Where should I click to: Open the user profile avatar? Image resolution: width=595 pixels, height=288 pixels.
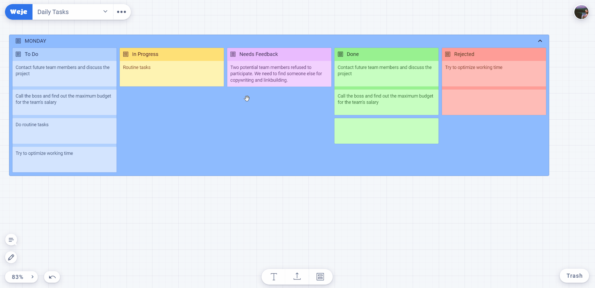tap(581, 12)
